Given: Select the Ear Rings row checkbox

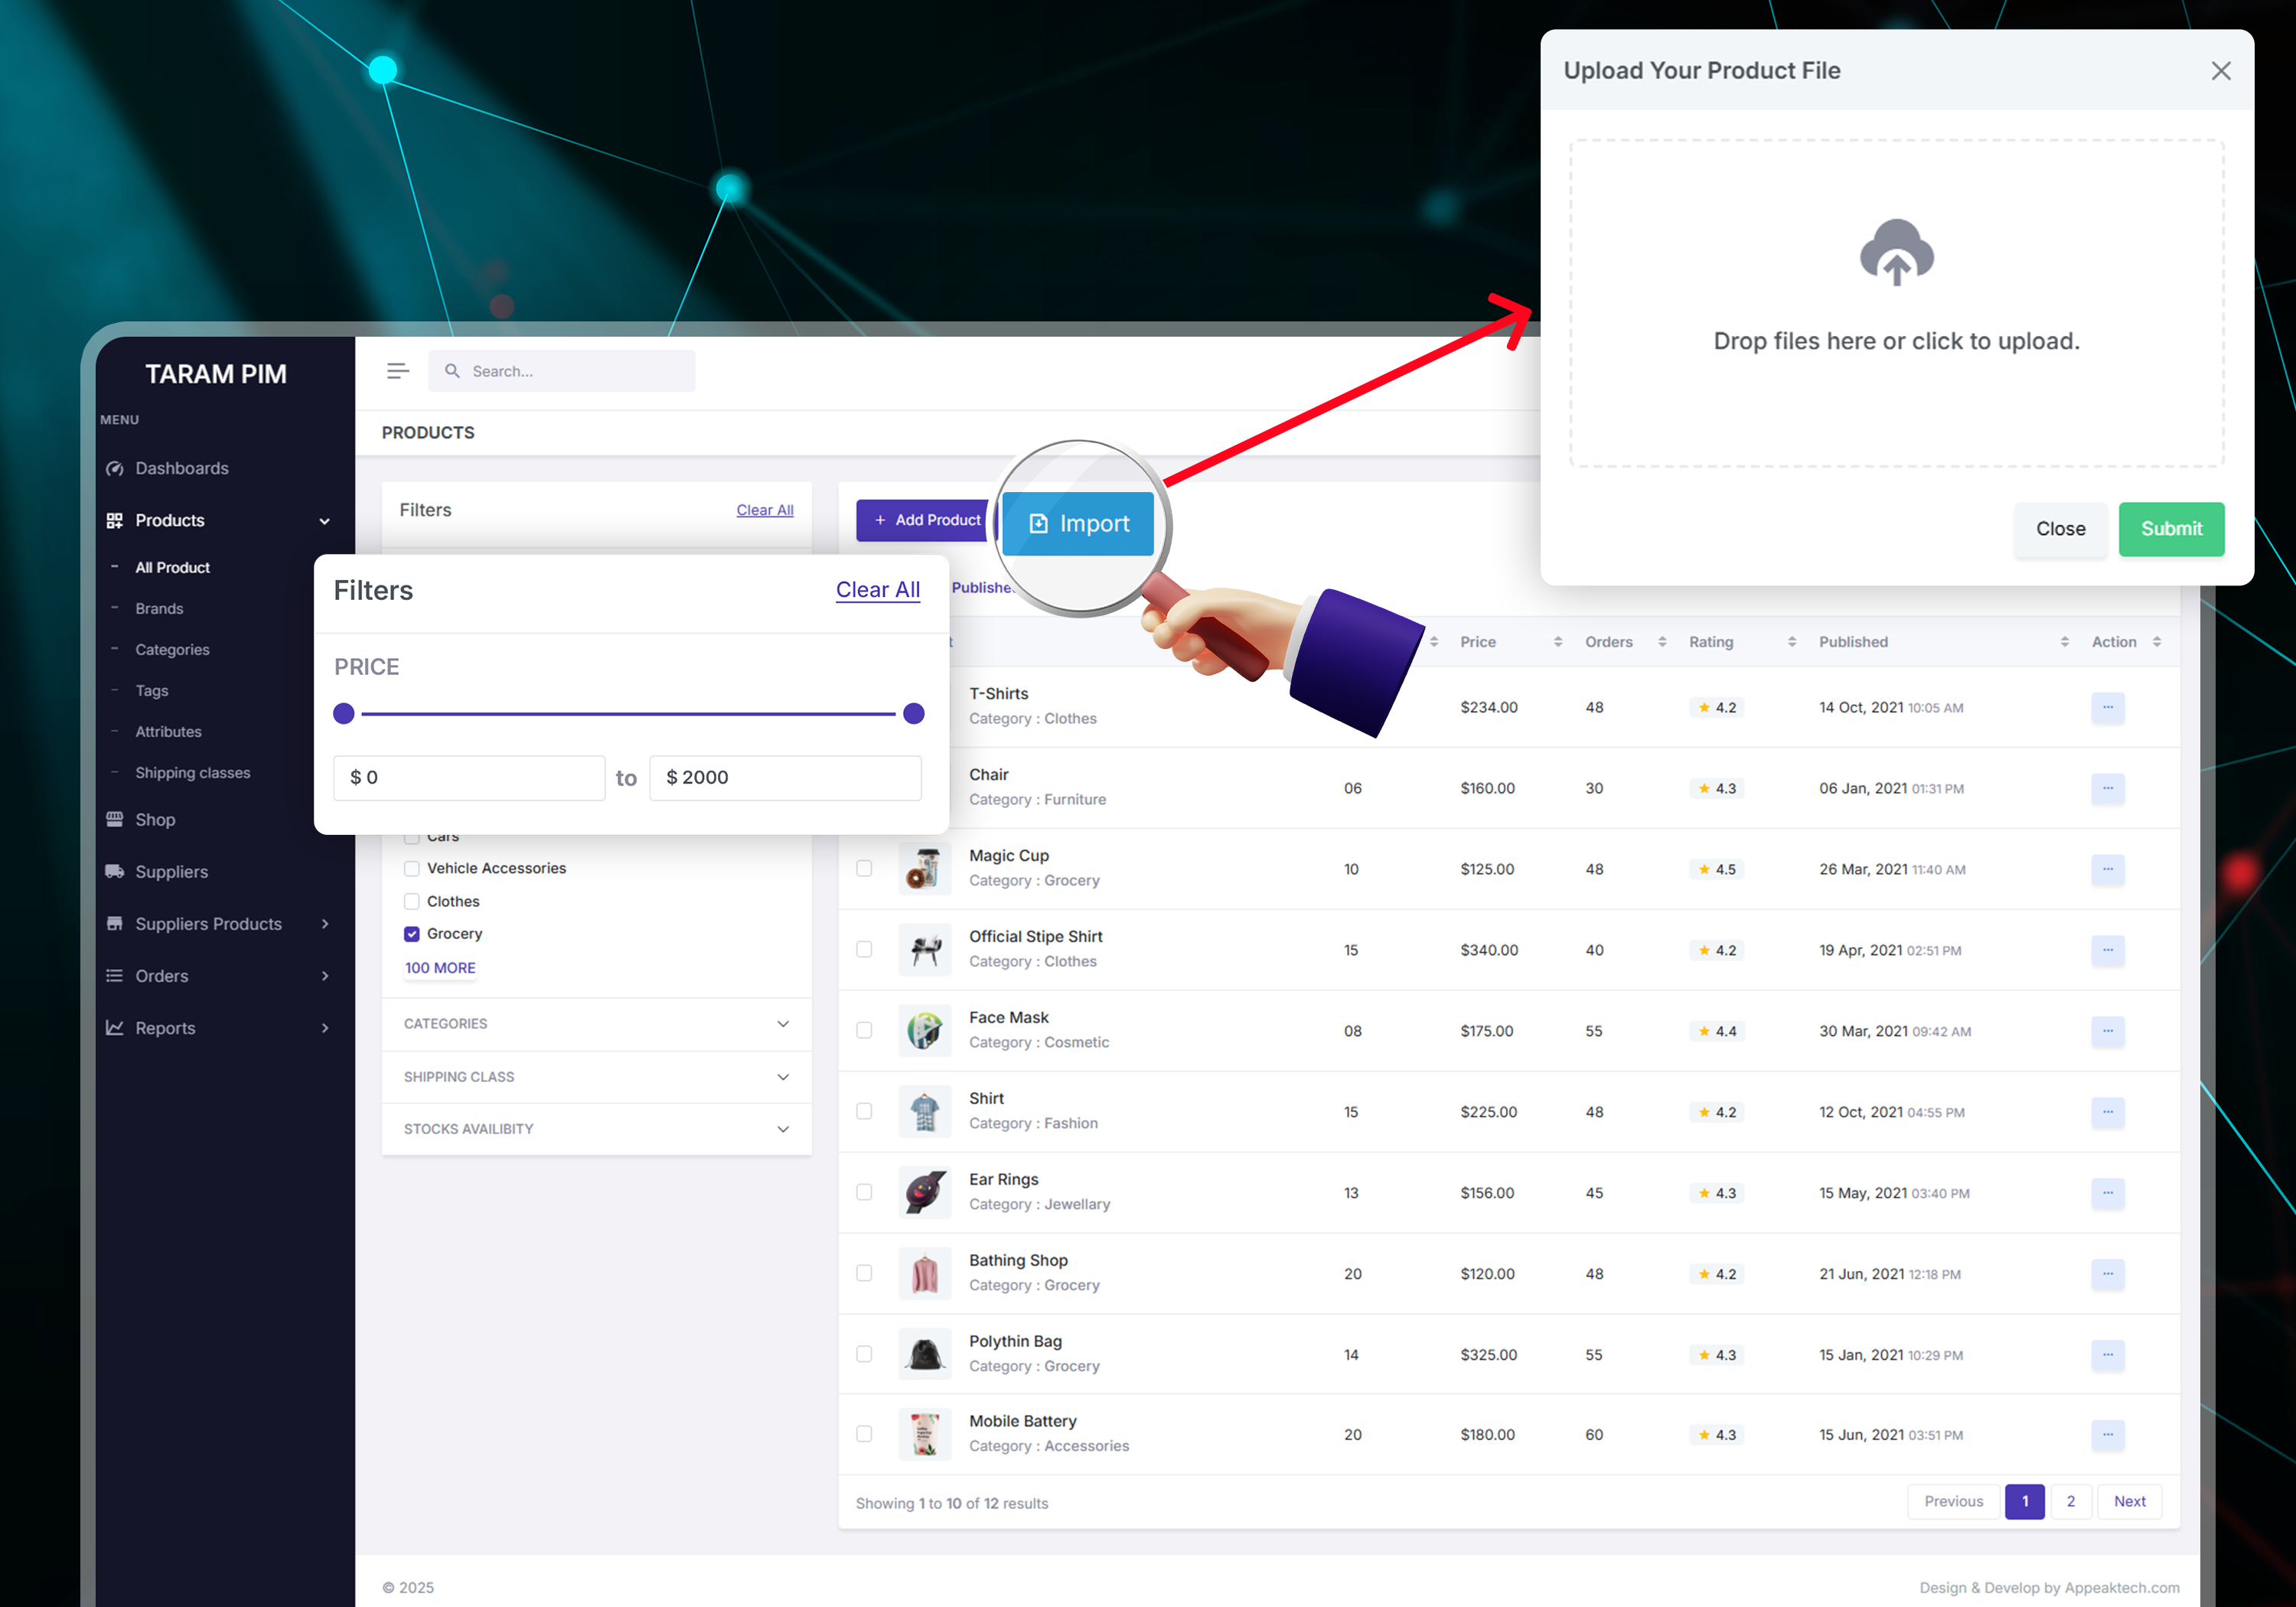Looking at the screenshot, I should click(x=864, y=1192).
